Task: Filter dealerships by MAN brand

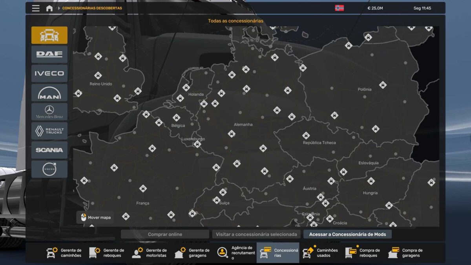Action: (49, 93)
